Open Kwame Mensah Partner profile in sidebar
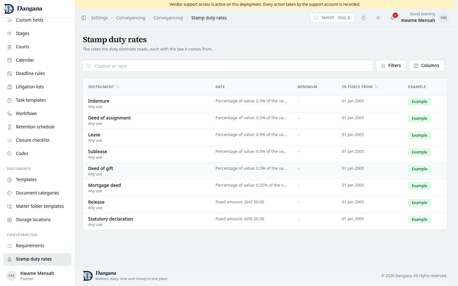The width and height of the screenshot is (458, 286). pyautogui.click(x=37, y=276)
